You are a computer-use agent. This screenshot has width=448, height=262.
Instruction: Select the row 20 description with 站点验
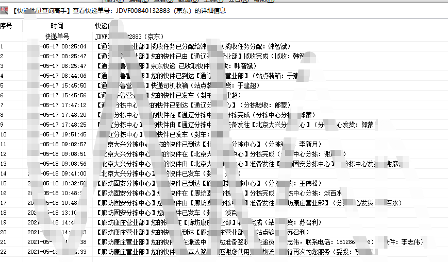pos(203,232)
